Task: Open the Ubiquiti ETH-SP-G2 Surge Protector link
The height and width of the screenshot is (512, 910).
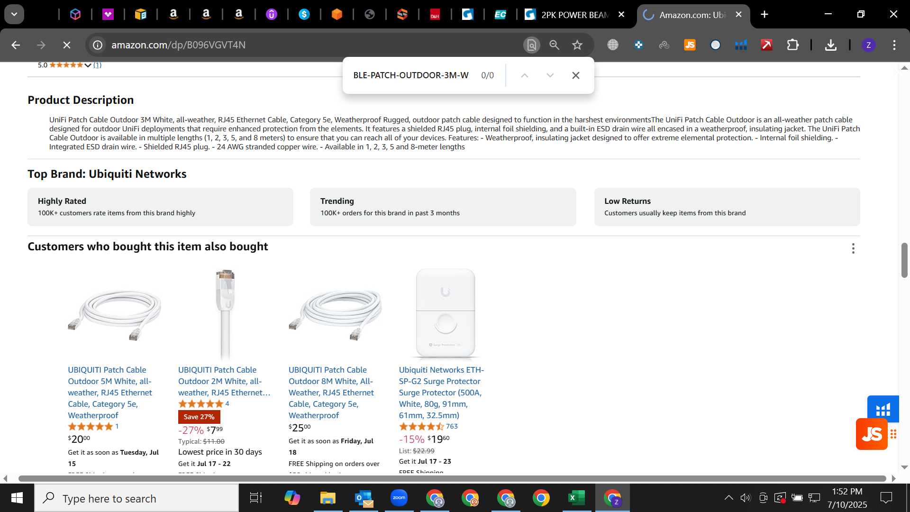Action: click(441, 393)
